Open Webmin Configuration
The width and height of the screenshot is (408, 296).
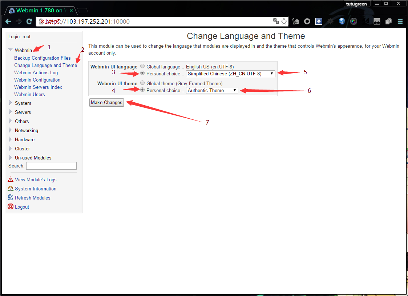point(37,80)
